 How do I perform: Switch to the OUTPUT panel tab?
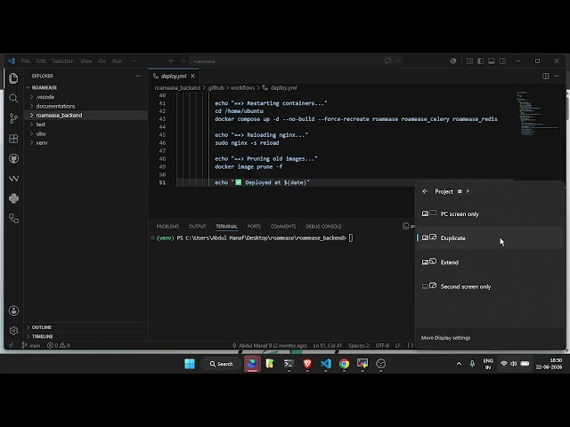pyautogui.click(x=198, y=226)
